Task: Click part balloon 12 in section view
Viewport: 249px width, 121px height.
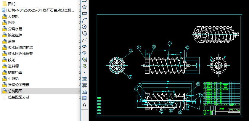Action: [161, 112]
